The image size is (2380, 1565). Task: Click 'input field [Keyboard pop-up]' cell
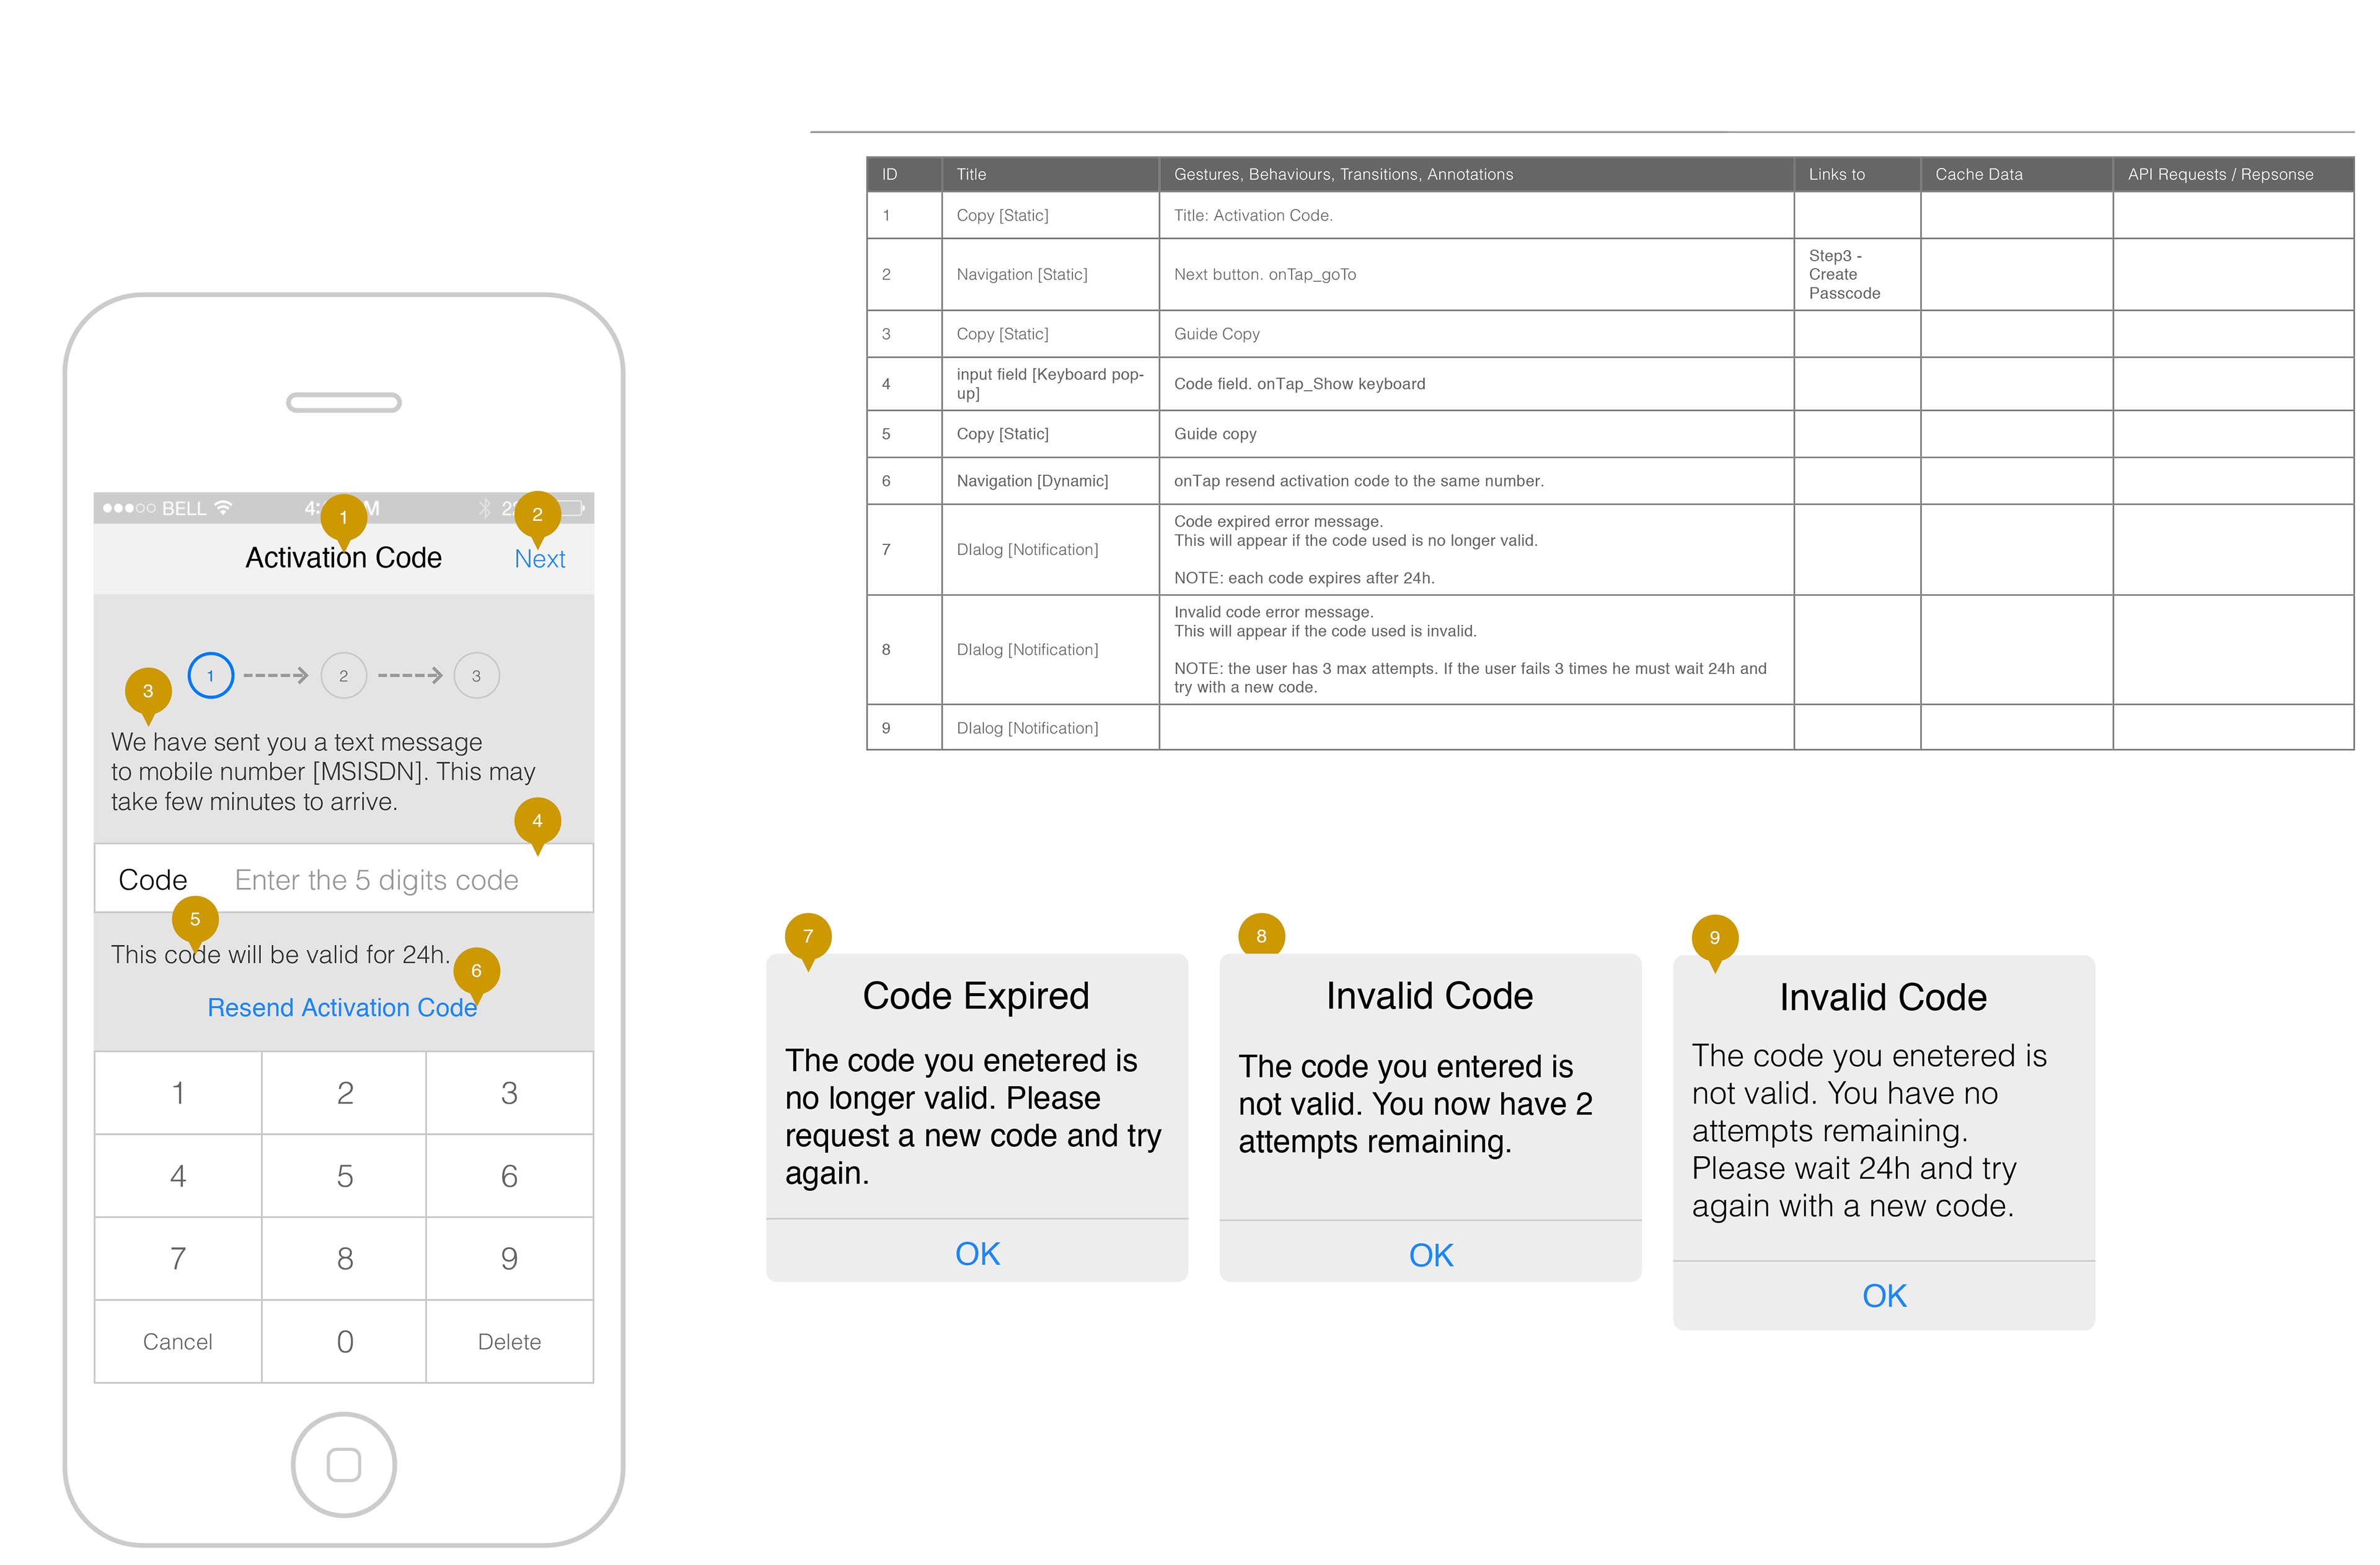point(1050,384)
